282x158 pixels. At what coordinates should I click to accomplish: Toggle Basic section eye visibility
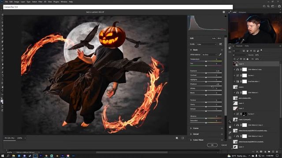222,50
